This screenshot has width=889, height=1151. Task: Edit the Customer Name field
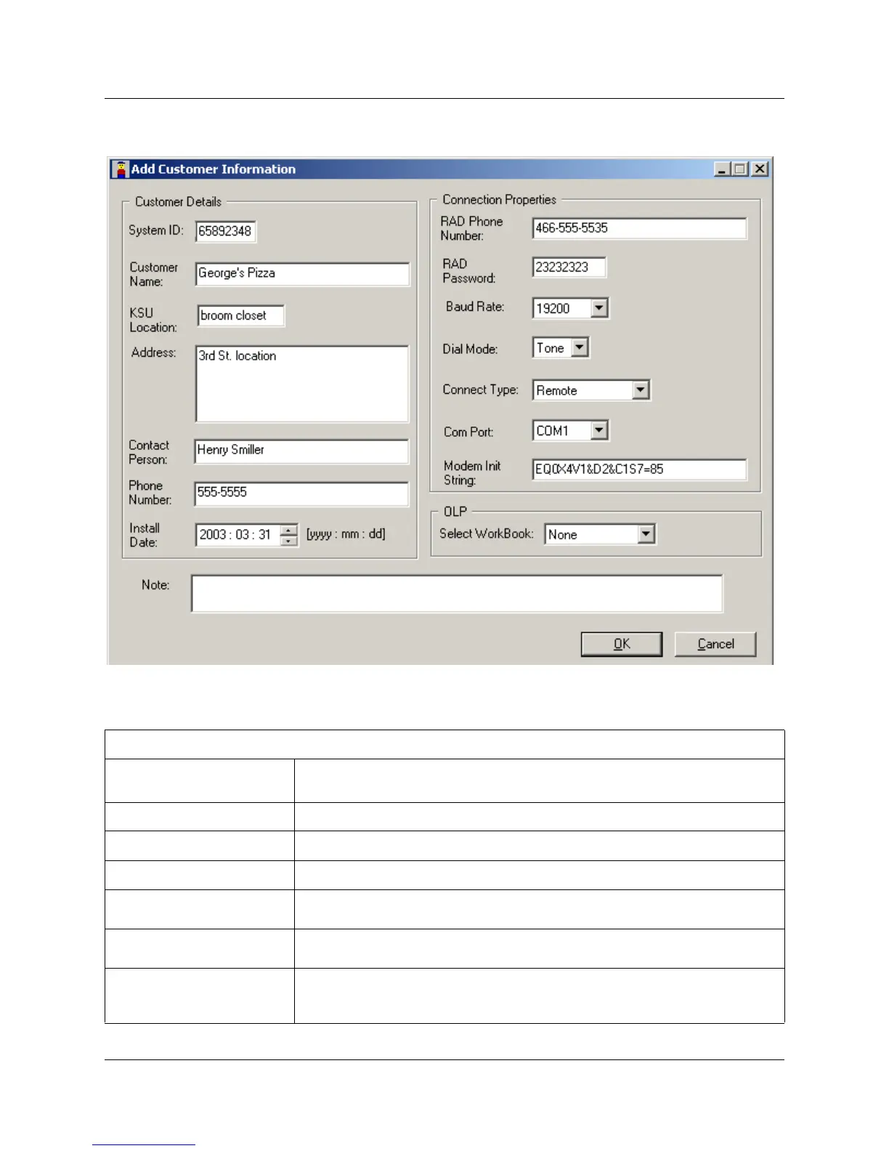click(303, 273)
